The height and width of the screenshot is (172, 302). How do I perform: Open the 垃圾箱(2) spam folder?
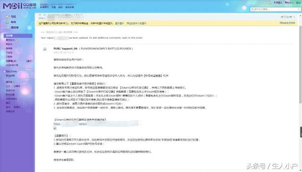pos(11,61)
